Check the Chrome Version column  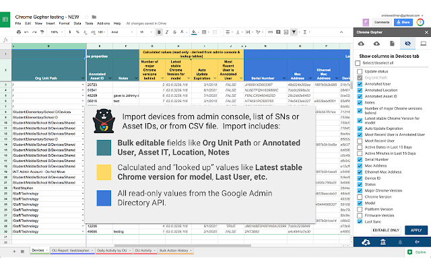click(360, 197)
